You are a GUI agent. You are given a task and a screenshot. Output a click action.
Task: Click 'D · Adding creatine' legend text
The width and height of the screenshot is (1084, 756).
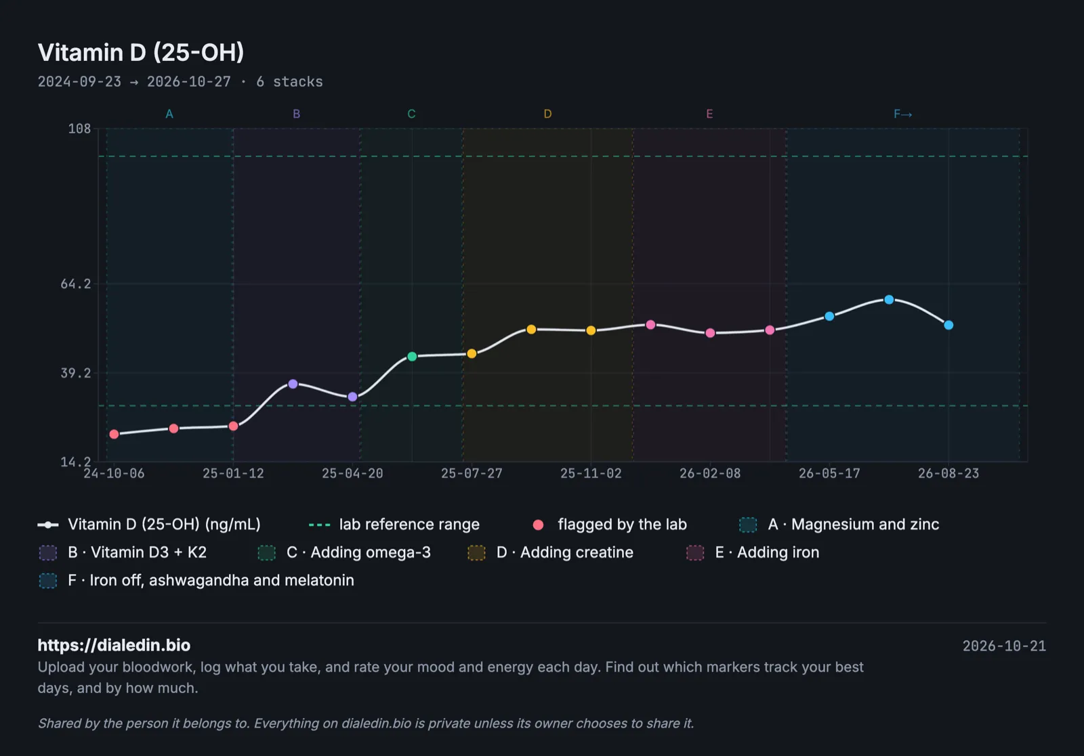point(565,552)
